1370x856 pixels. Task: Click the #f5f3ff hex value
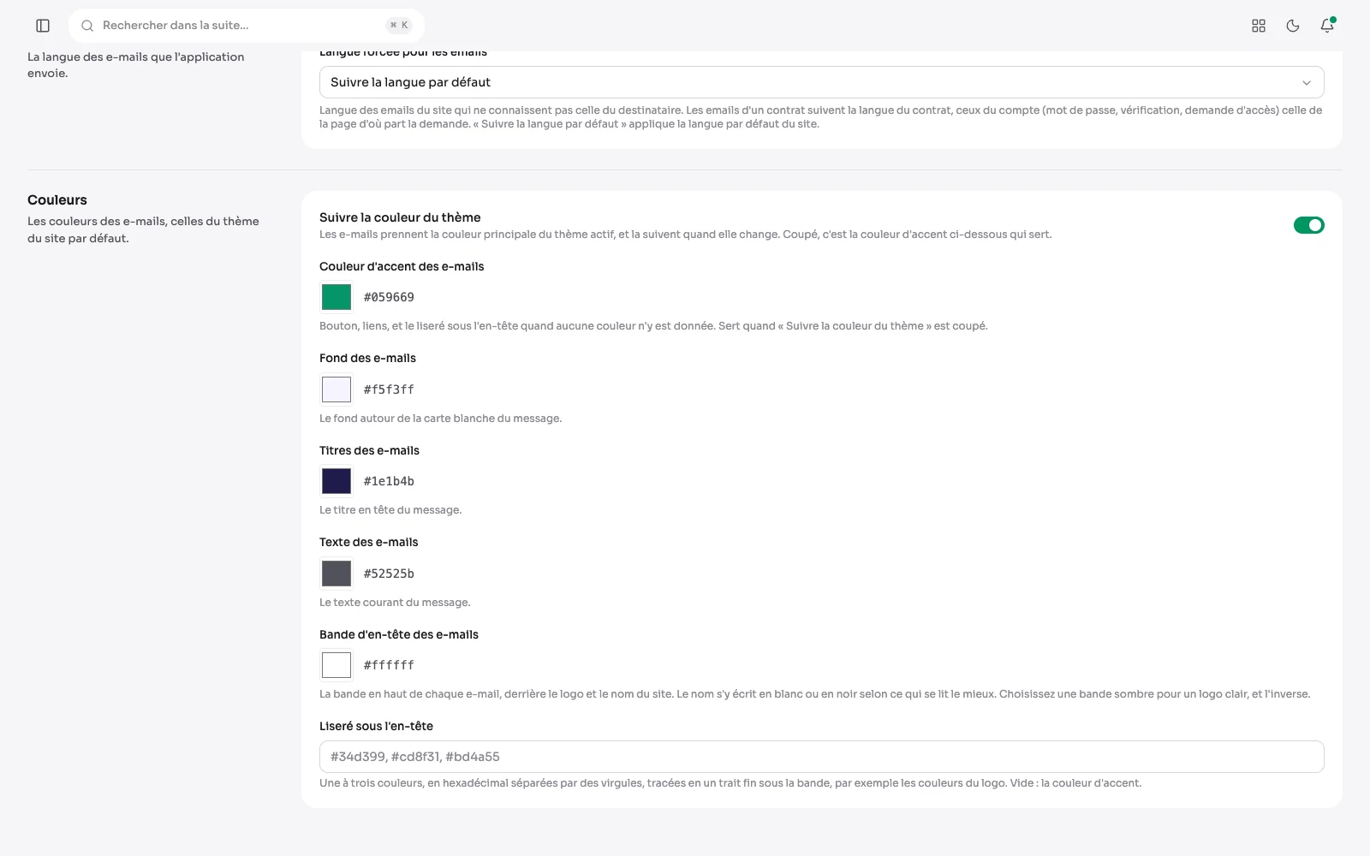coord(389,389)
